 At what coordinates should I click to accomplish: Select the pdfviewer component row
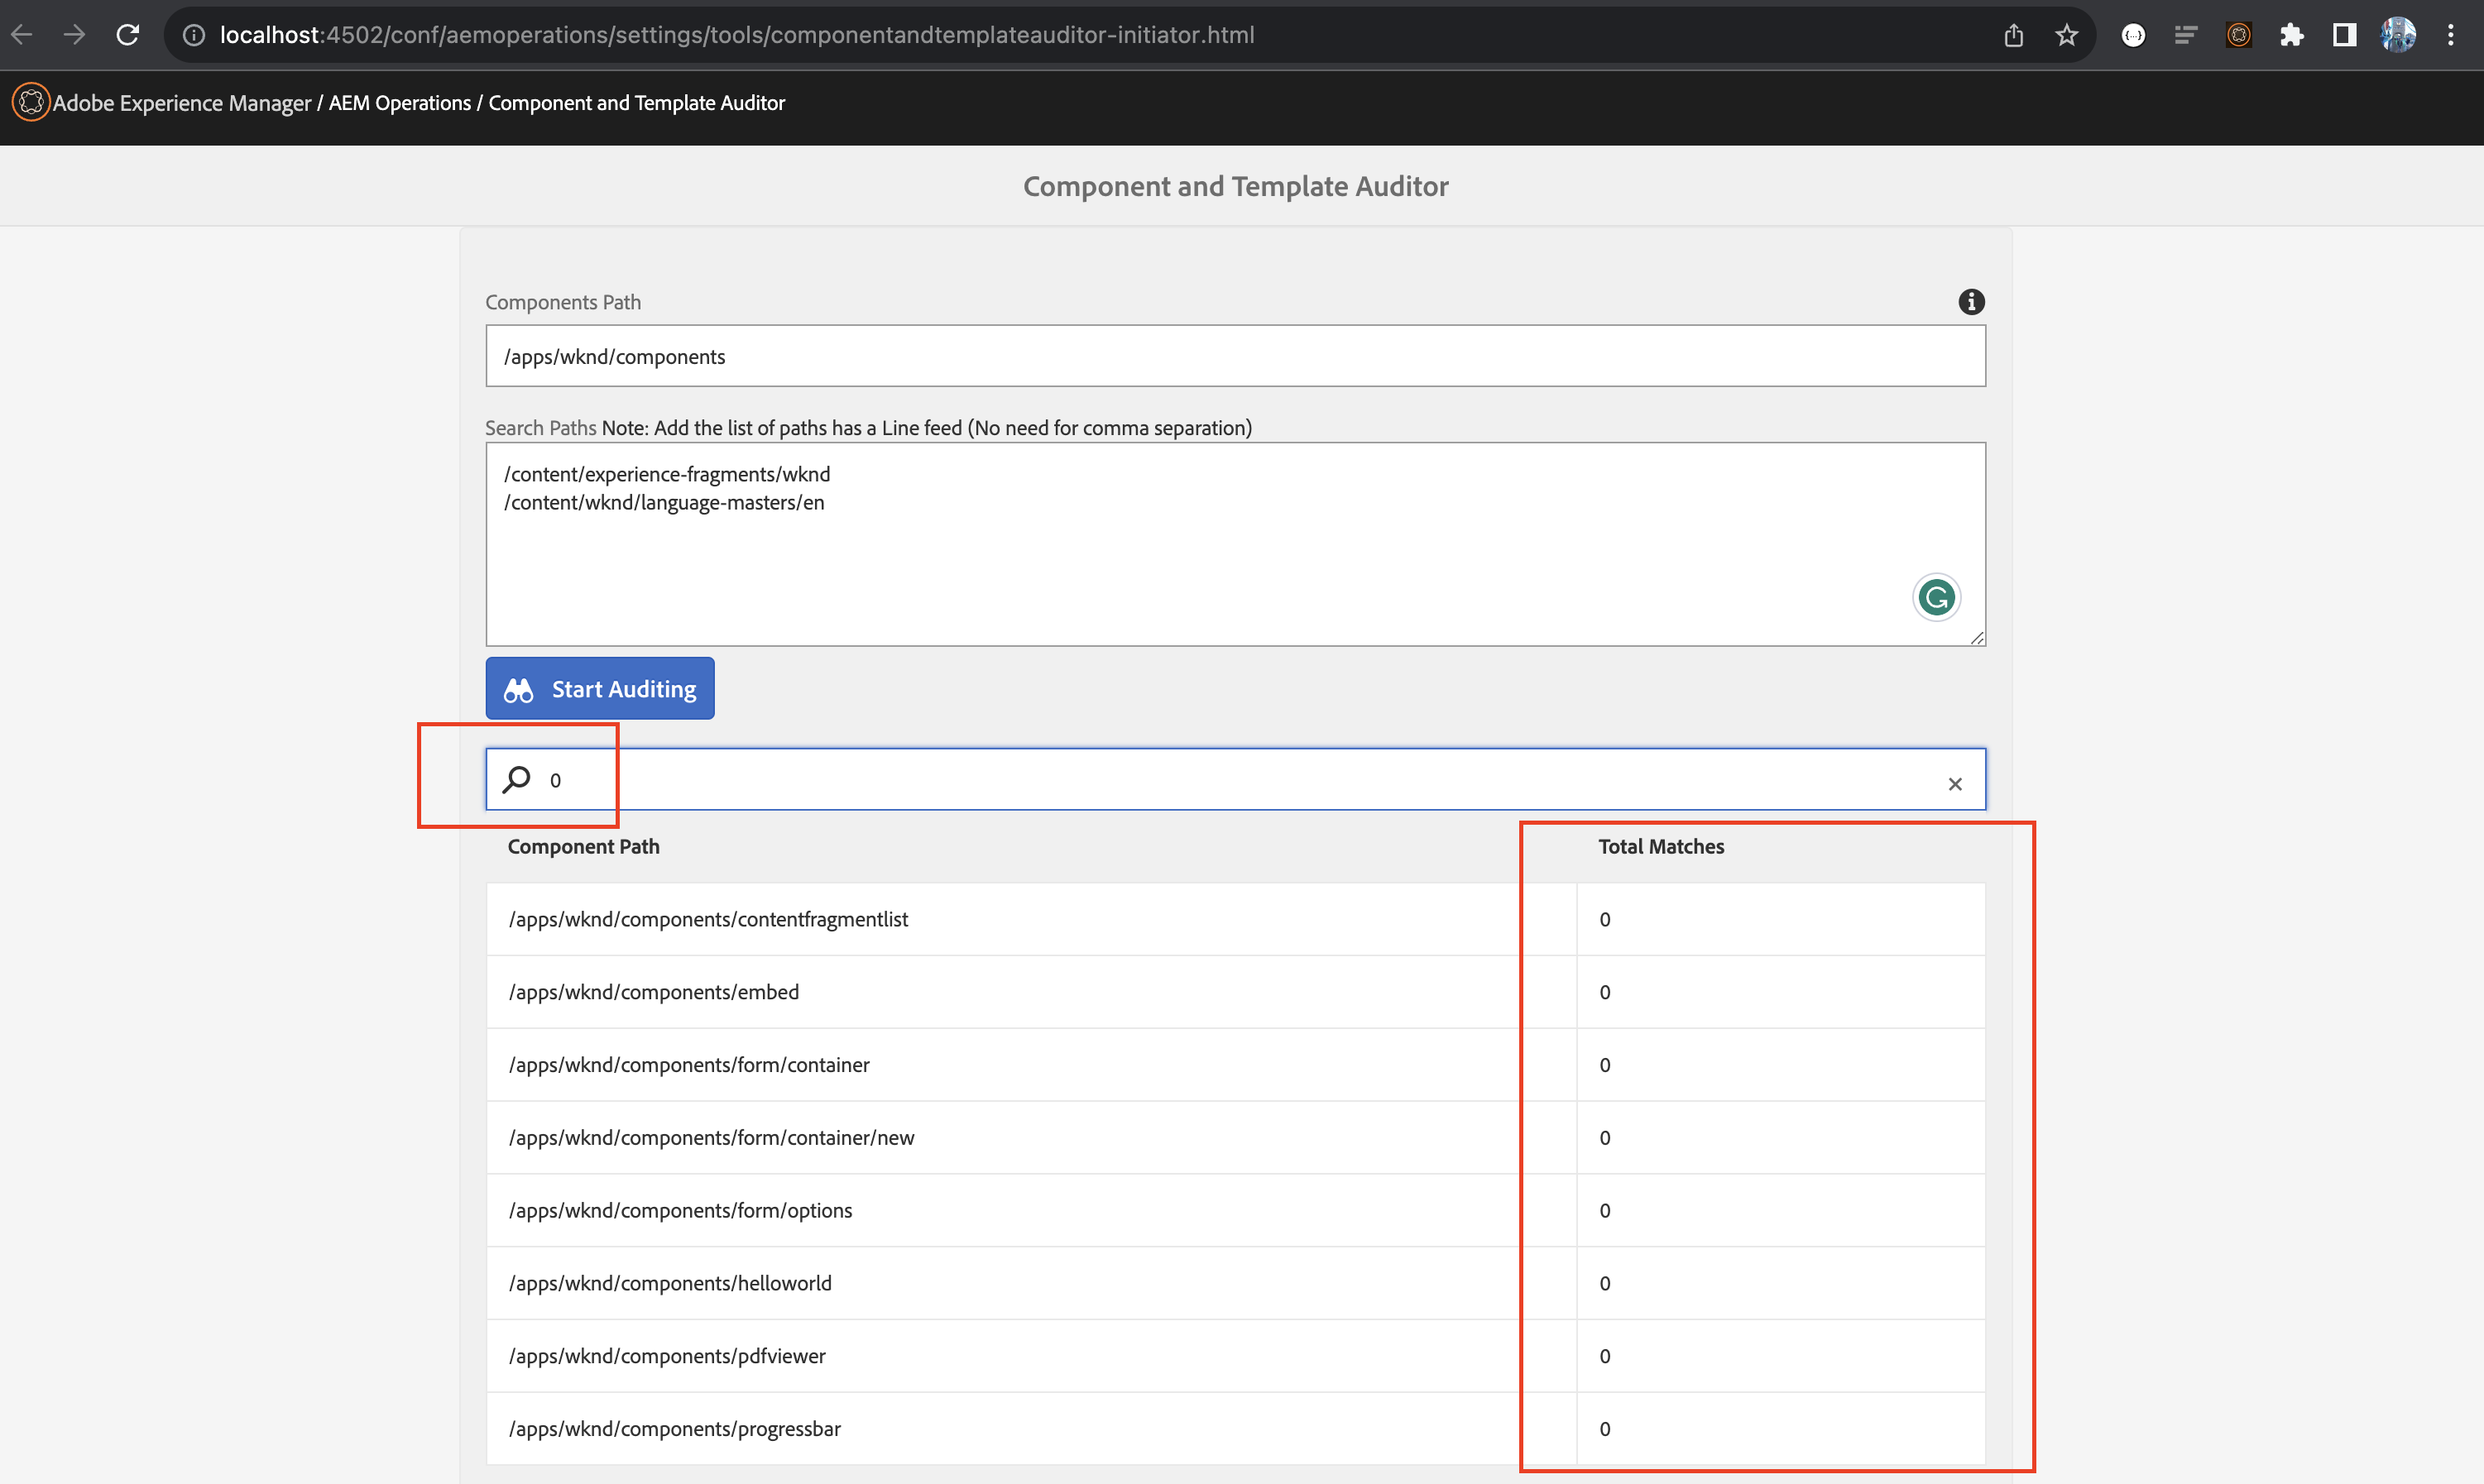[1236, 1356]
